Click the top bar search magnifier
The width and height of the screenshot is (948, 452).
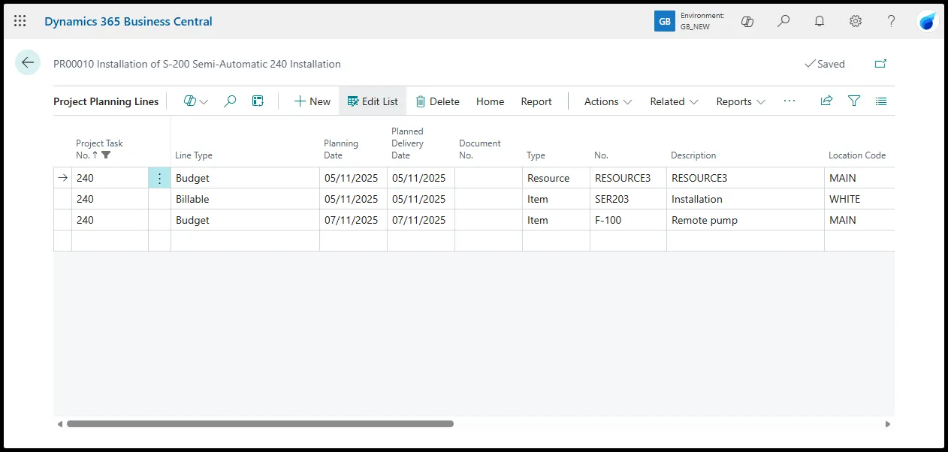(x=783, y=22)
